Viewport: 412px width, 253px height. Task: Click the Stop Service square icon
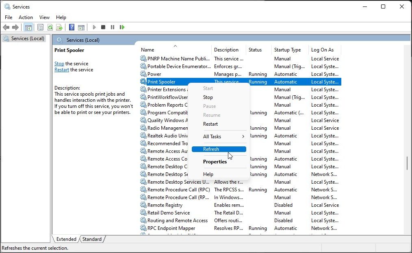[103, 27]
